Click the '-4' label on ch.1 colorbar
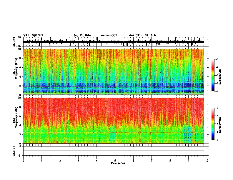The width and height of the screenshot is (233, 180). [217, 67]
